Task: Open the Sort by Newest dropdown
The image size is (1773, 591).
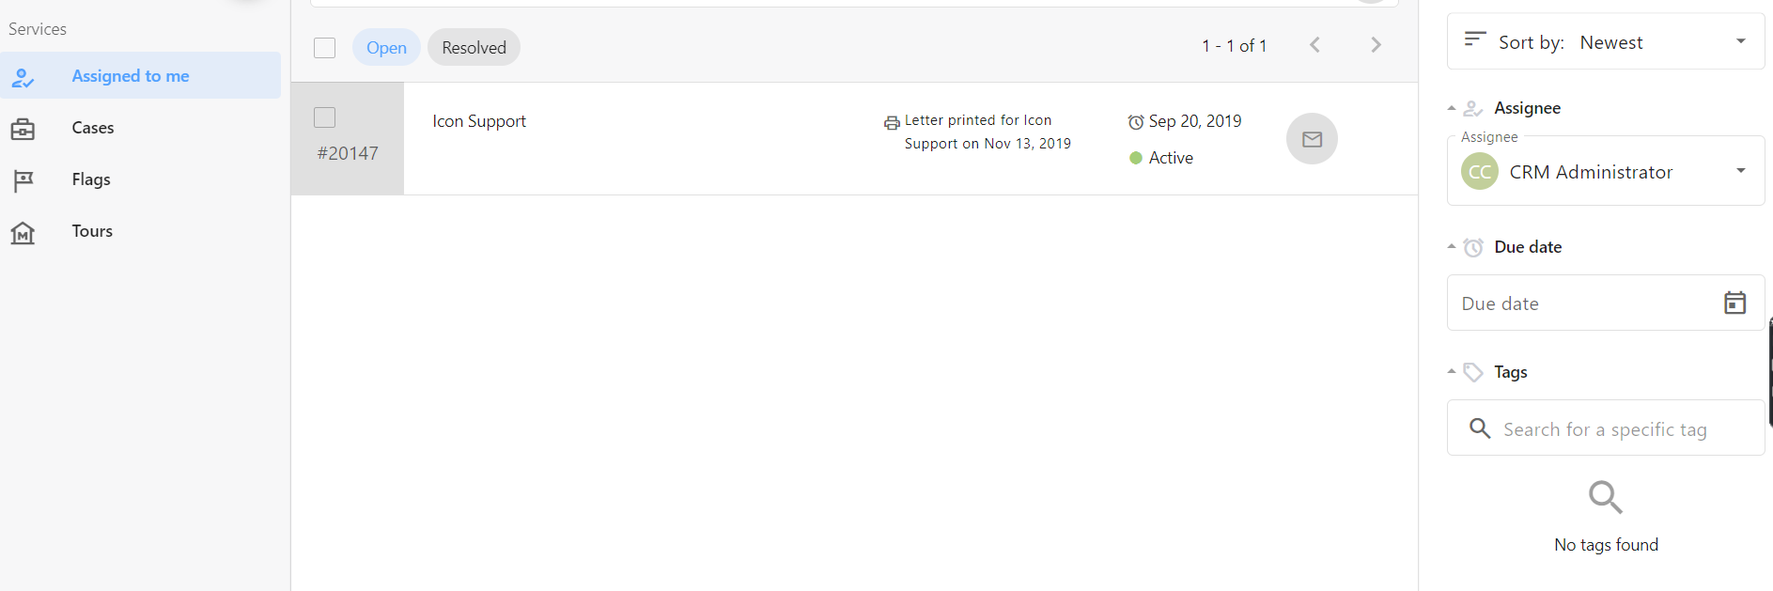Action: 1740,41
